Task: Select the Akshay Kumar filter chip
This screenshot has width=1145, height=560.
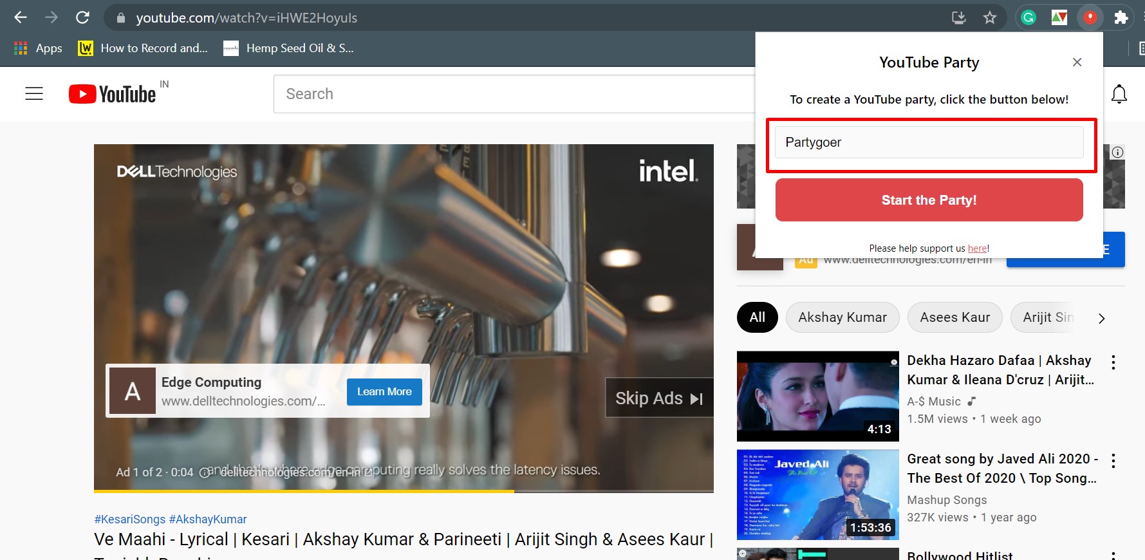Action: [842, 317]
